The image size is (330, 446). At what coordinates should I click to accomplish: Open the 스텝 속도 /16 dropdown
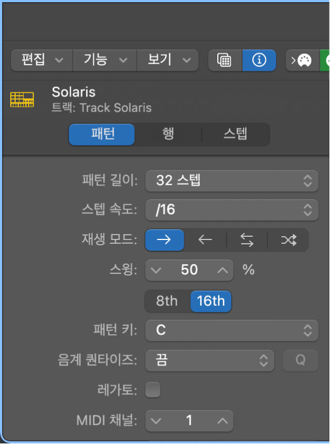[232, 210]
